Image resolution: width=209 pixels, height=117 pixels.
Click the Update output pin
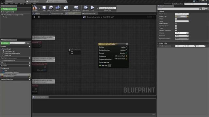[127, 47]
